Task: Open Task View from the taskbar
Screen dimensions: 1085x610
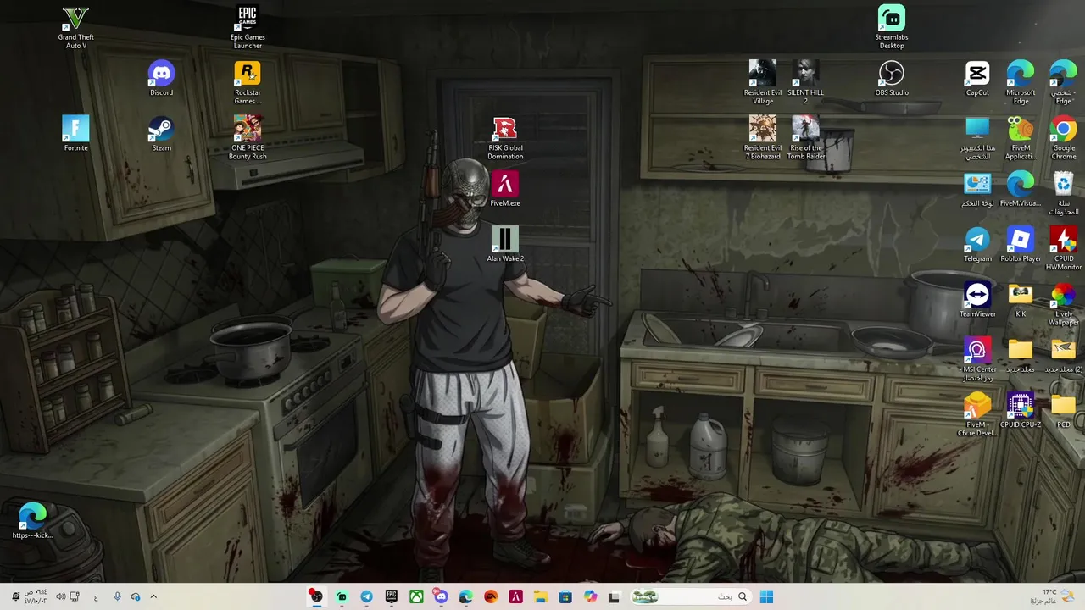Action: pyautogui.click(x=614, y=596)
